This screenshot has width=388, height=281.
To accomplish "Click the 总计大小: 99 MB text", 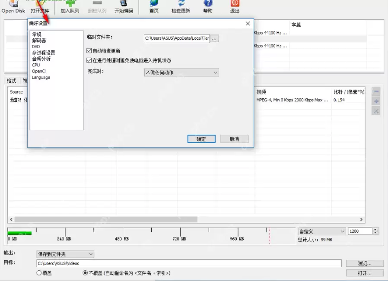I will point(315,240).
